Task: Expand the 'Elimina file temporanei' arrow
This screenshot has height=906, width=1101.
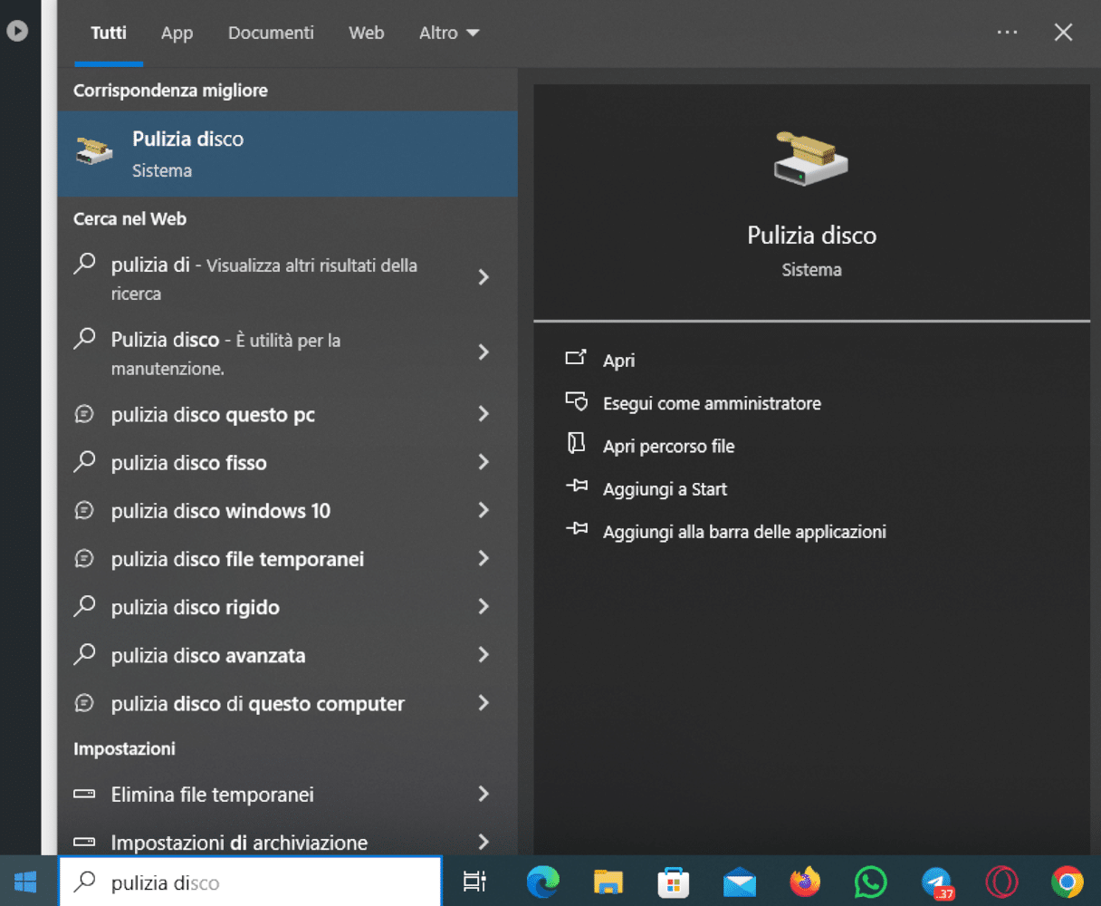Action: coord(483,794)
